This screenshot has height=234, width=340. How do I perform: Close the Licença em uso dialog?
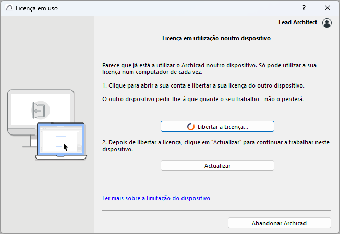pyautogui.click(x=327, y=8)
